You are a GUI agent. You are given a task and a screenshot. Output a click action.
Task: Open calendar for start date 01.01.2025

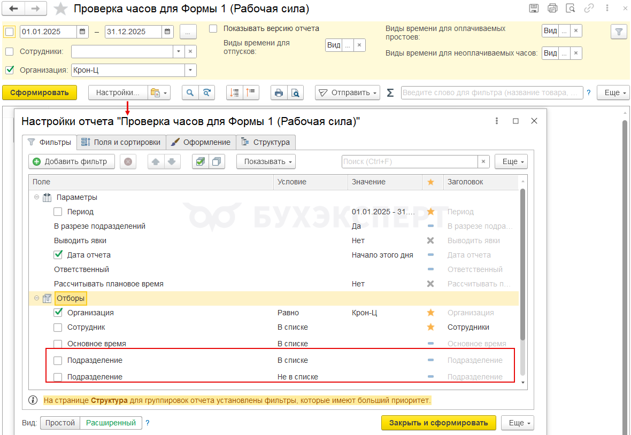[x=82, y=32]
